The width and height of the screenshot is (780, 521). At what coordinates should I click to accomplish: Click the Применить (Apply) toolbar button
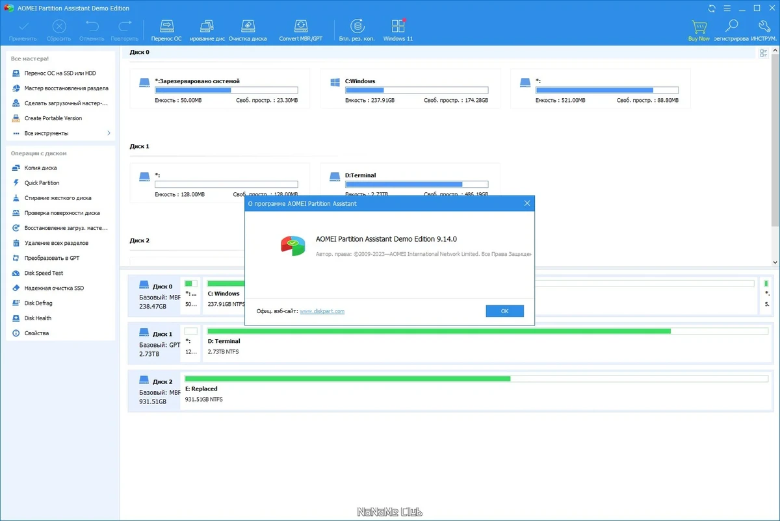tap(23, 30)
